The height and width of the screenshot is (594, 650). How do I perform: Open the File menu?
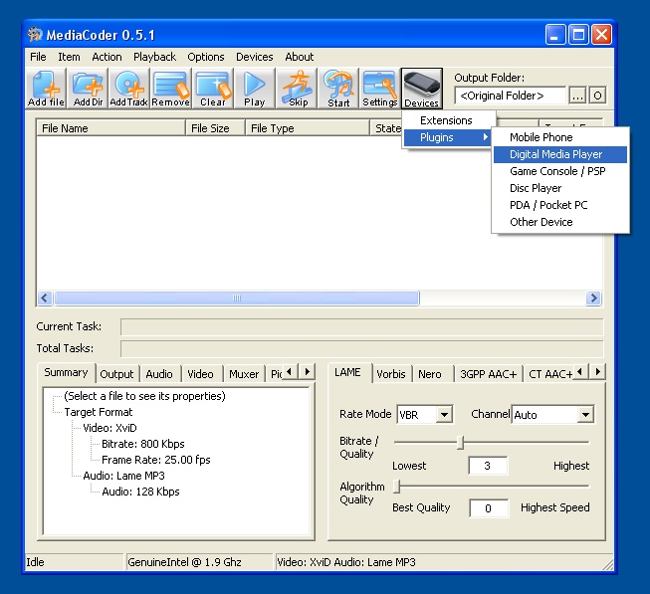click(x=38, y=57)
